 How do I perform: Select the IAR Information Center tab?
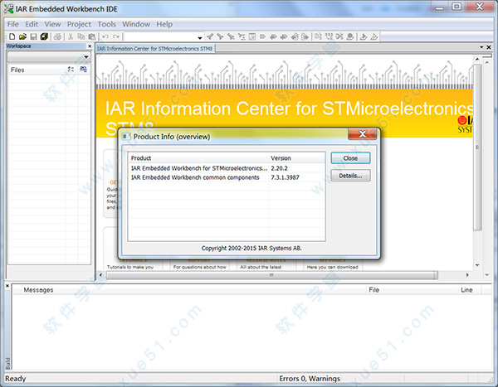[155, 49]
